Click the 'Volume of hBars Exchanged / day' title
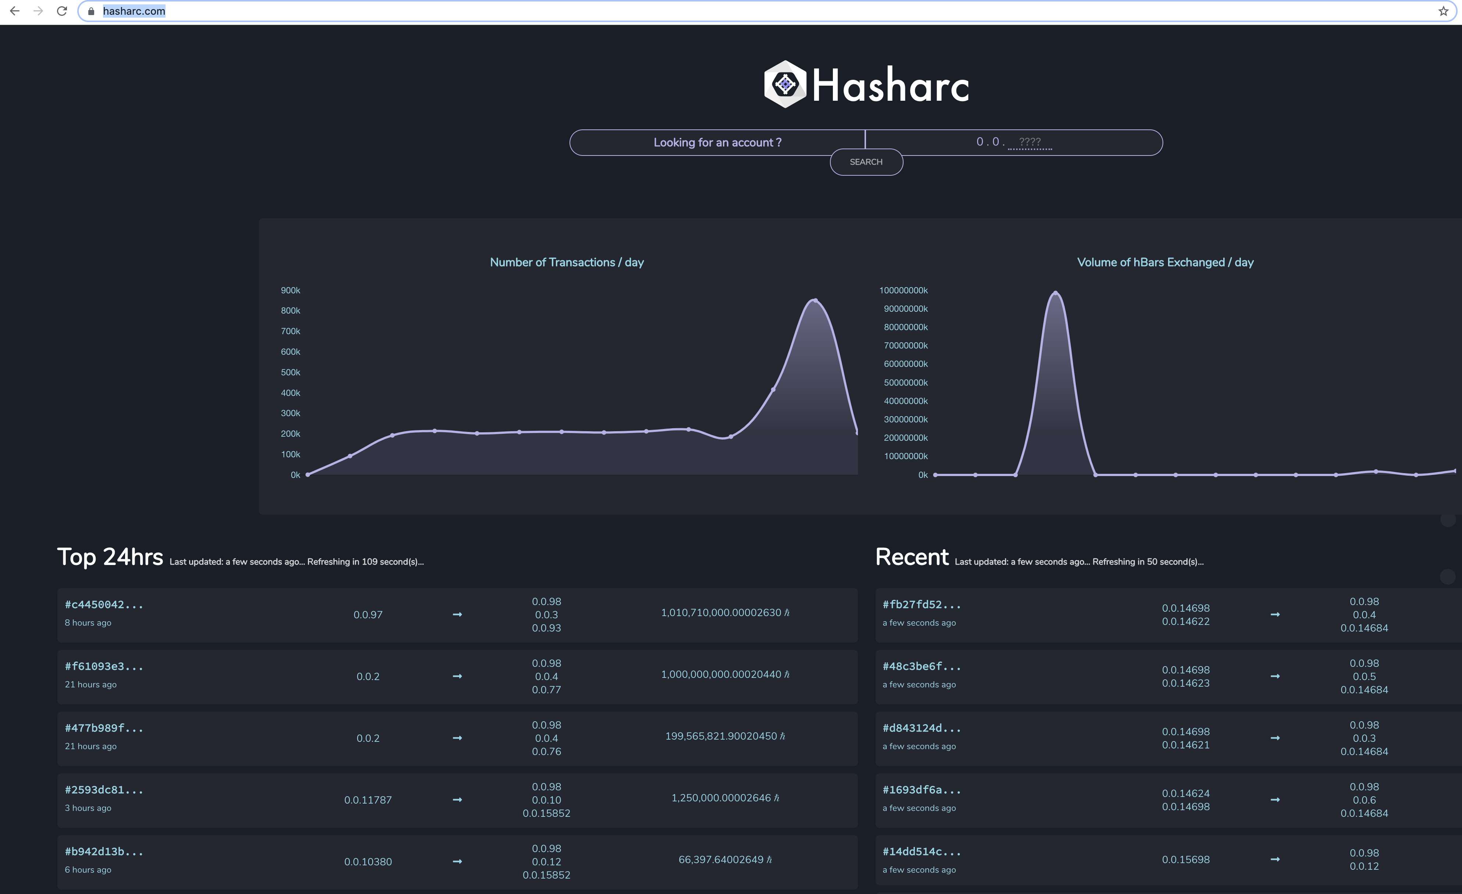Screen dimensions: 1462x894 click(1165, 262)
